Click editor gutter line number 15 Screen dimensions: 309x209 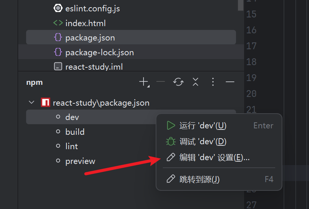(251, 14)
